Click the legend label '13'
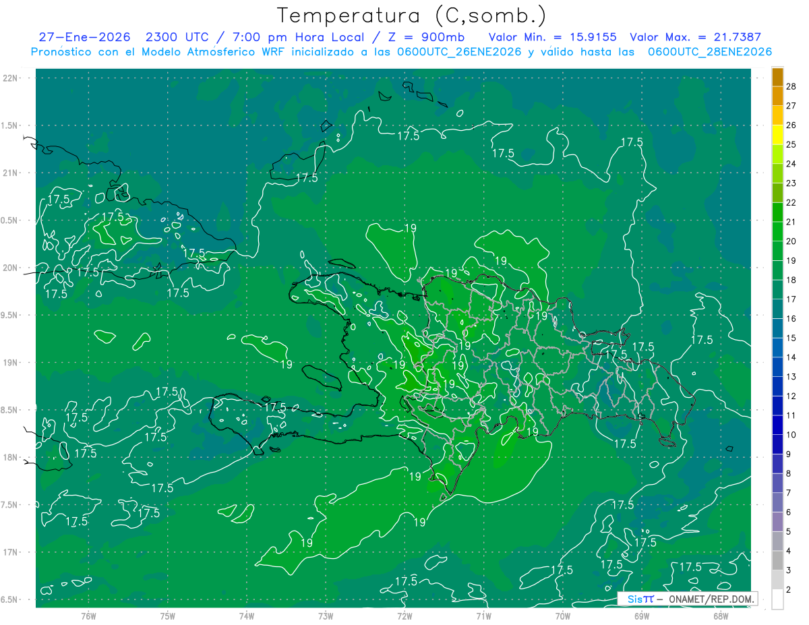The image size is (809, 625). click(x=791, y=377)
